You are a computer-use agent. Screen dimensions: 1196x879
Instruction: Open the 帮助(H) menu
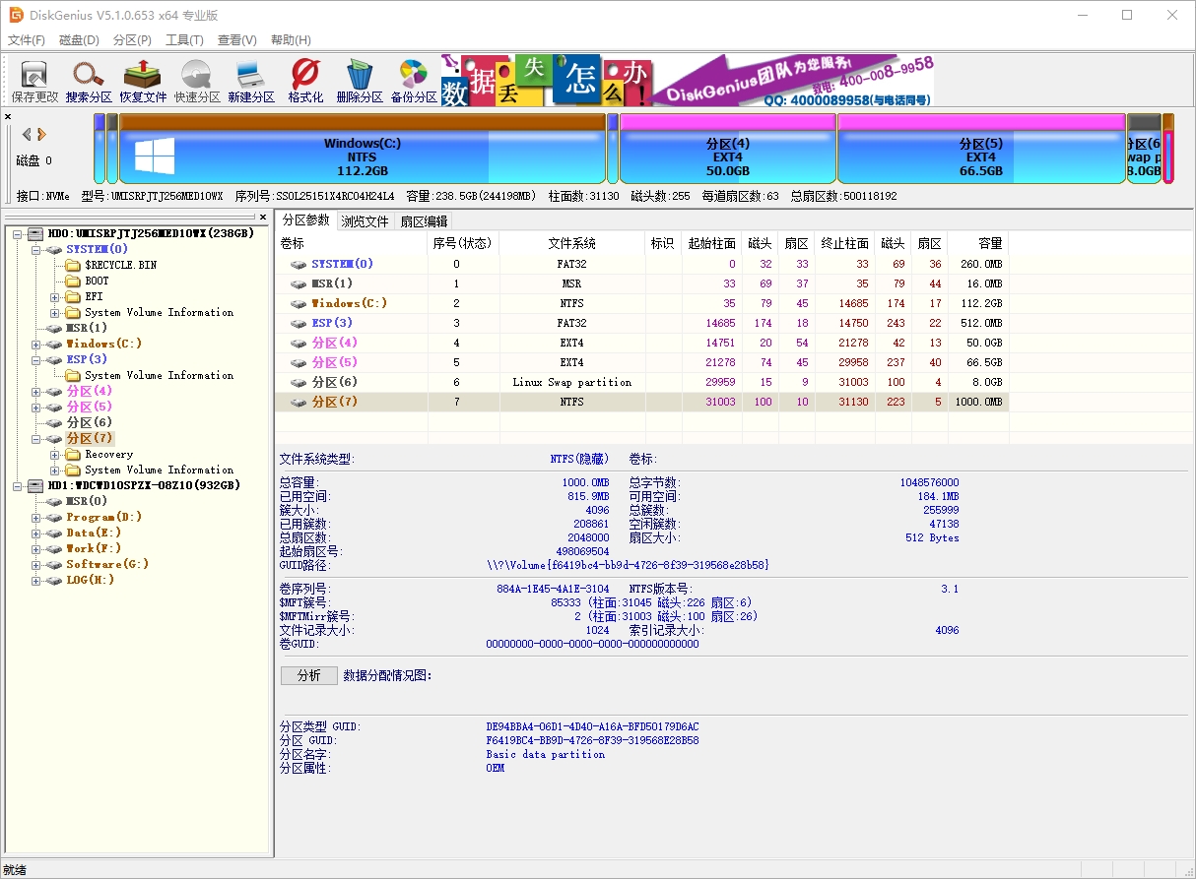click(x=290, y=40)
